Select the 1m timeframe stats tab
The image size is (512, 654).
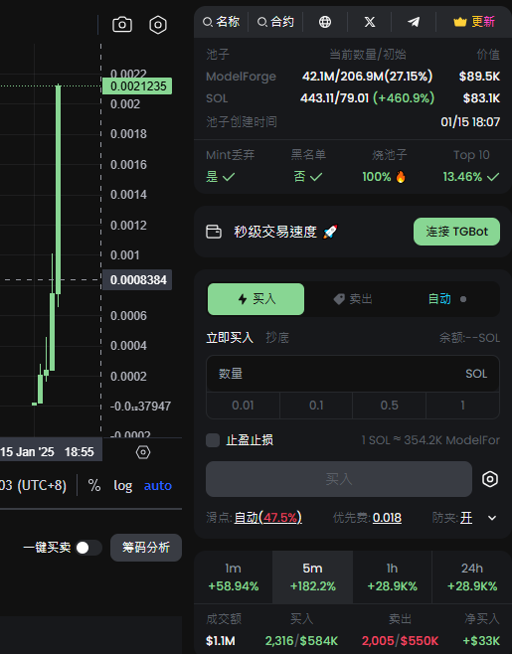(234, 577)
